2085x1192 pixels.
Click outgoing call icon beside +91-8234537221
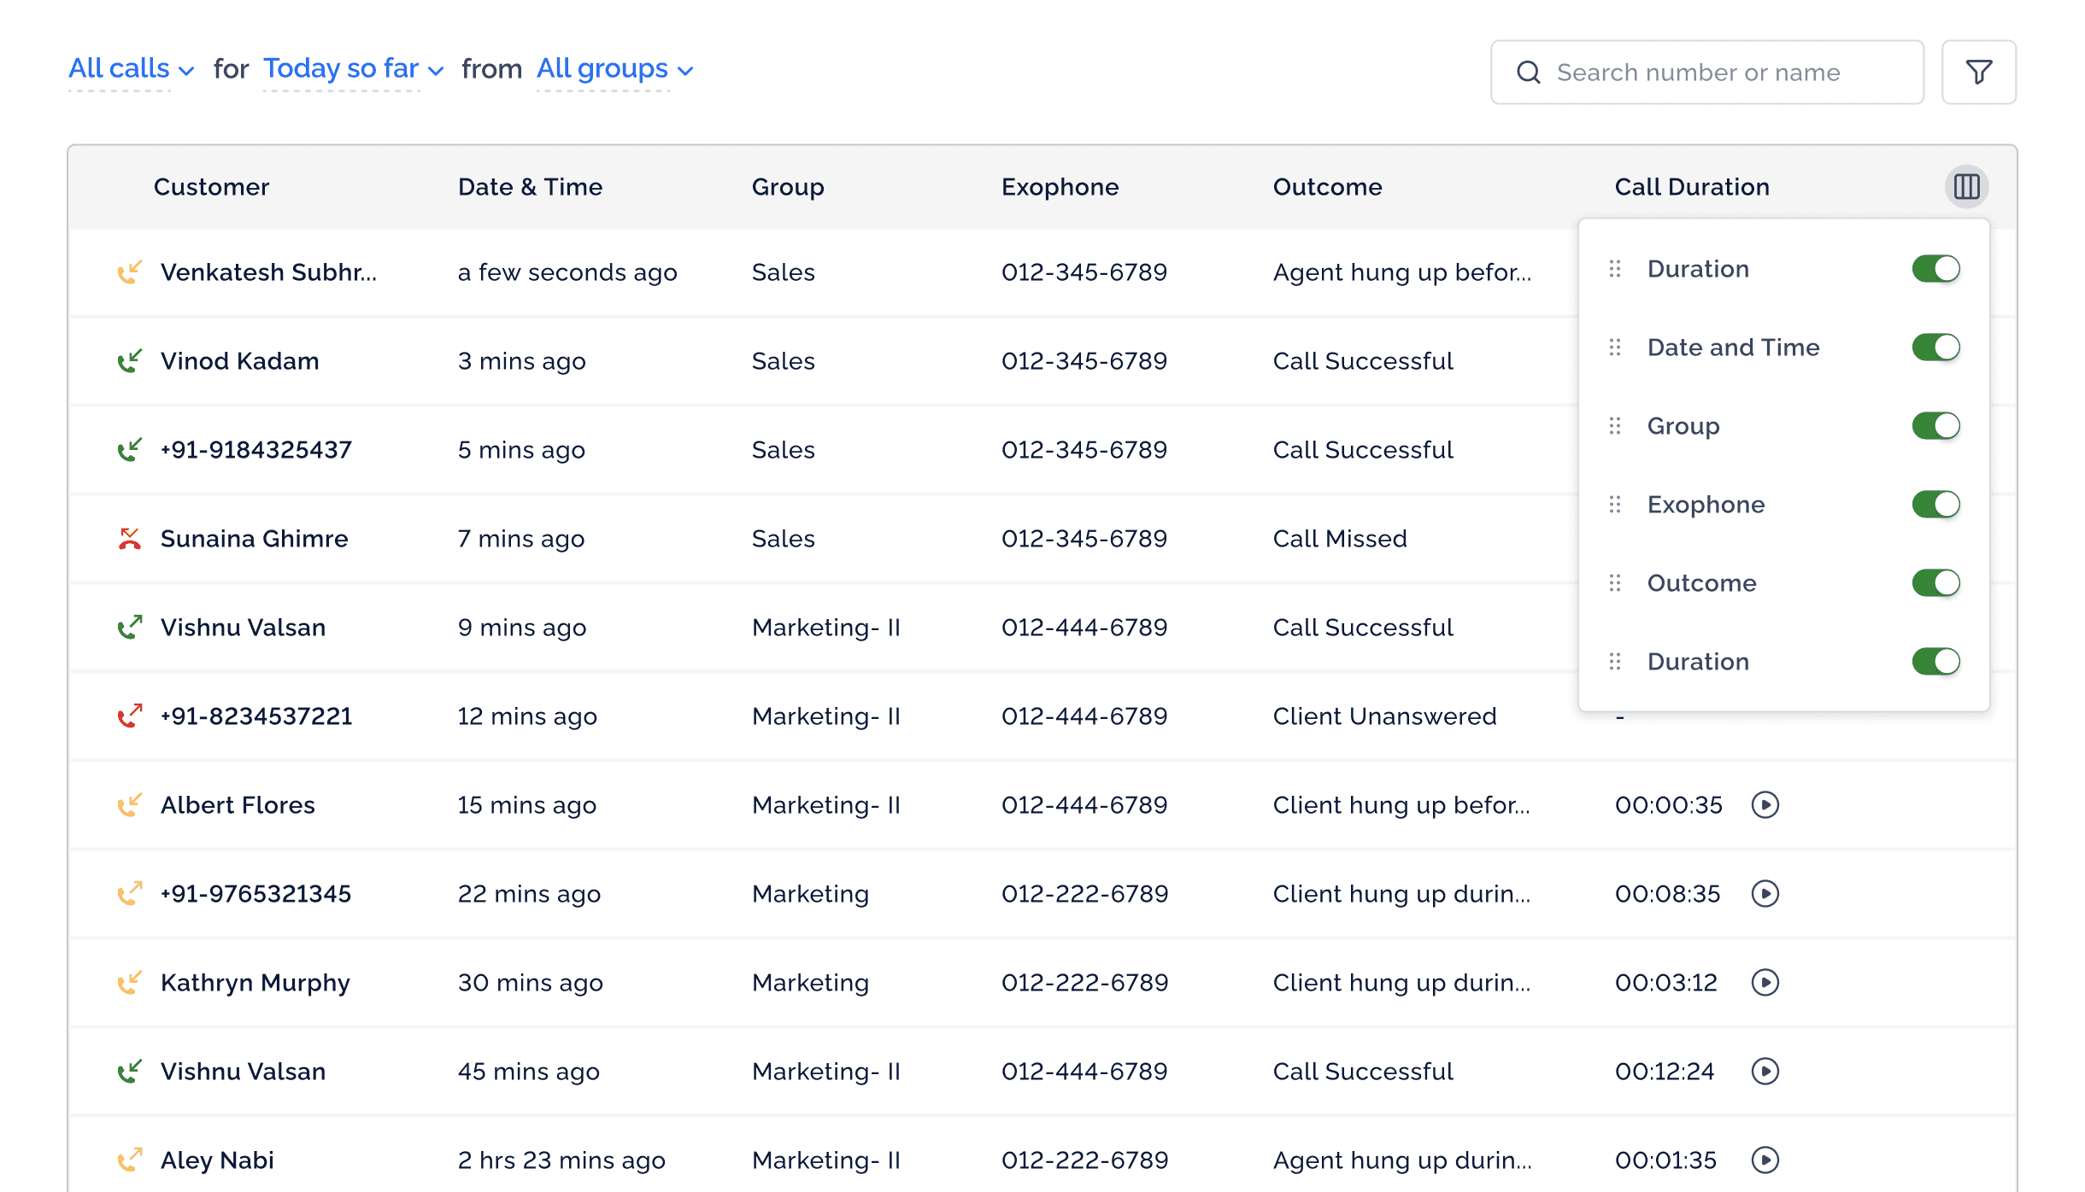click(x=129, y=716)
